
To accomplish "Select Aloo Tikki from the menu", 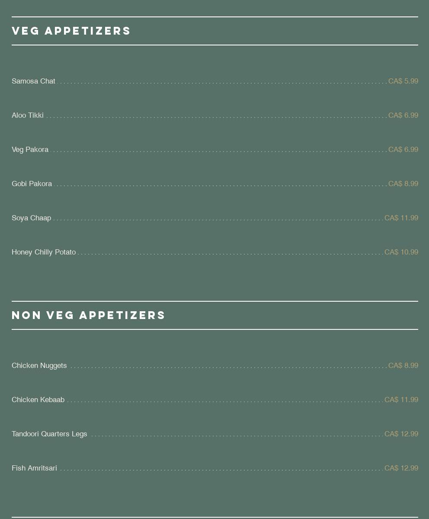I will click(x=28, y=116).
